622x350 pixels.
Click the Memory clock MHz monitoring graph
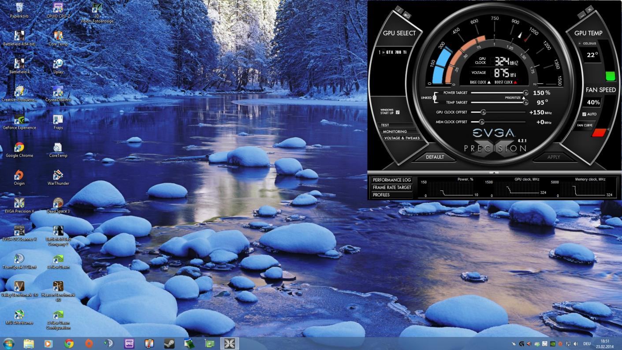[583, 188]
